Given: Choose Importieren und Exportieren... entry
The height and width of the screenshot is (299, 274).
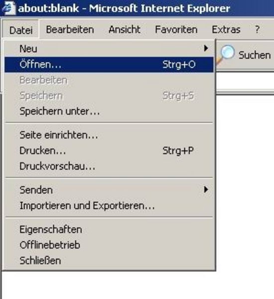Looking at the screenshot, I should [x=109, y=205].
